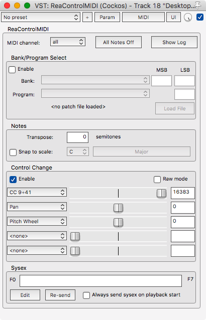Open the CC 9+41 controller dropdown
This screenshot has width=206, height=320.
(x=37, y=192)
